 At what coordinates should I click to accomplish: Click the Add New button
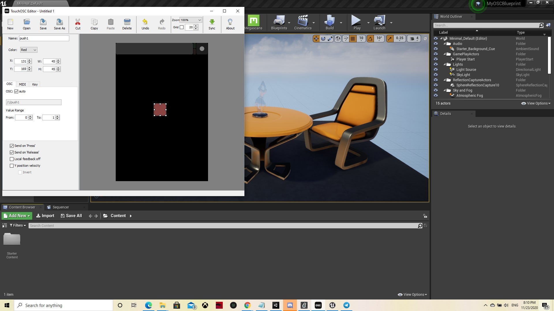tap(17, 216)
